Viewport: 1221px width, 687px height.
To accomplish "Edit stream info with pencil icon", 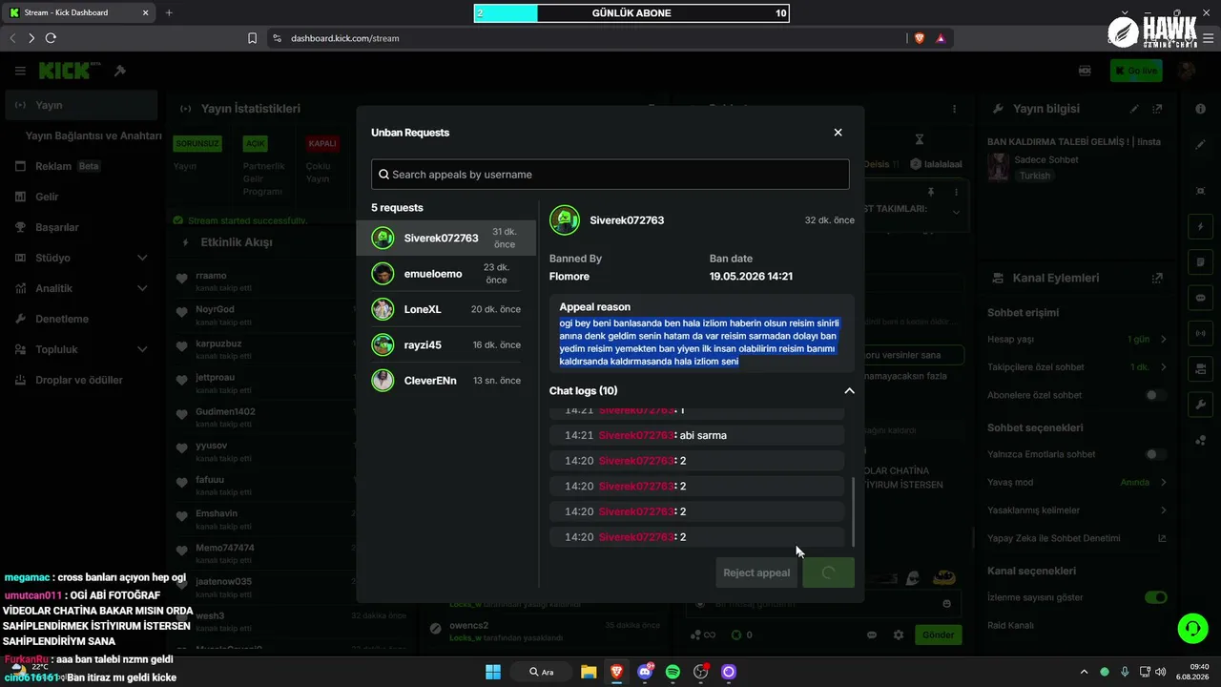I will pos(1135,109).
